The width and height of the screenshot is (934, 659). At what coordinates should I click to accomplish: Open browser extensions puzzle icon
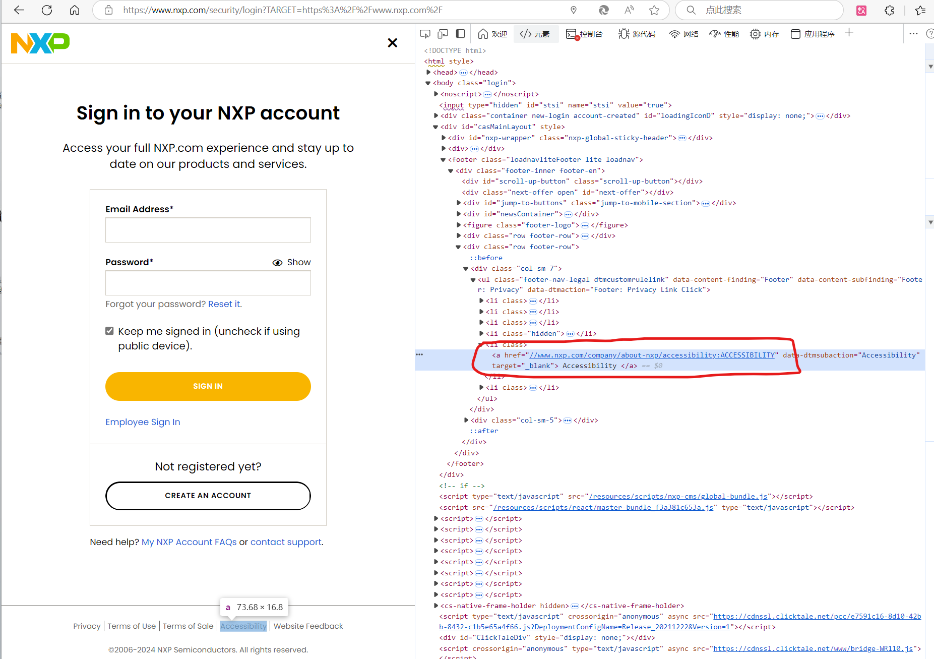pyautogui.click(x=889, y=10)
